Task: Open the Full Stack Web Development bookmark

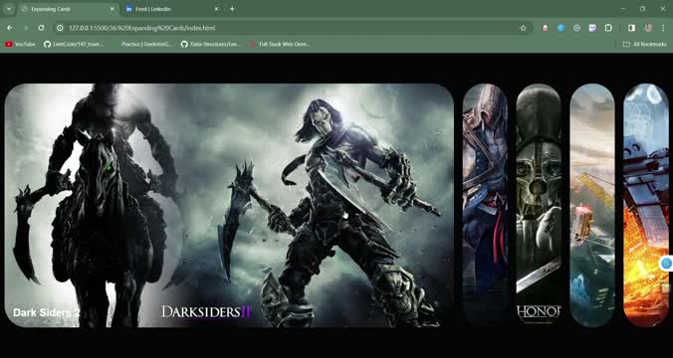Action: (281, 44)
